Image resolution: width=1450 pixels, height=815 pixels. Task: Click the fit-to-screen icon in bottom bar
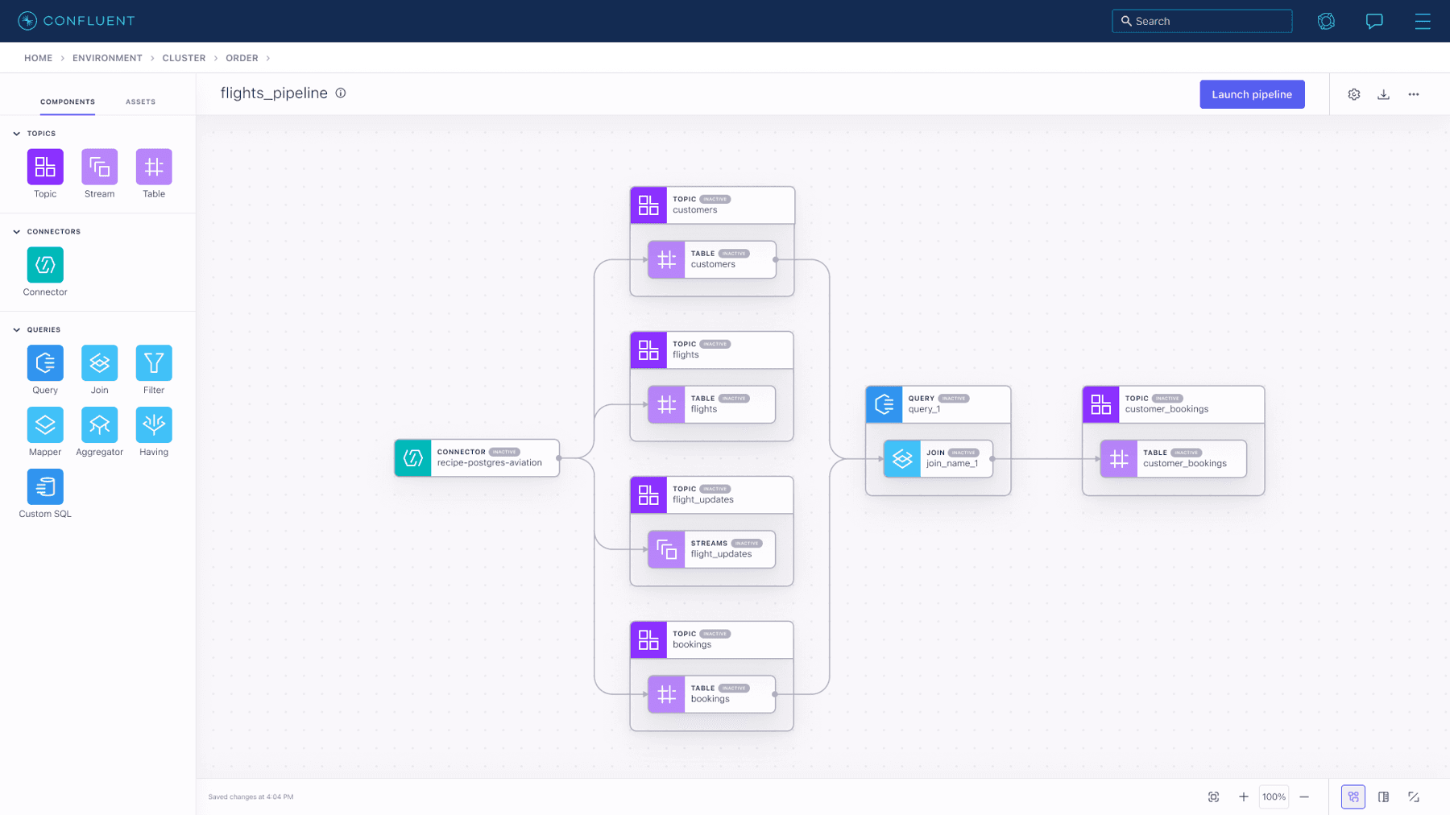tap(1214, 796)
